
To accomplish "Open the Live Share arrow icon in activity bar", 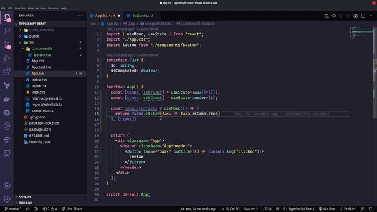I will 6,140.
